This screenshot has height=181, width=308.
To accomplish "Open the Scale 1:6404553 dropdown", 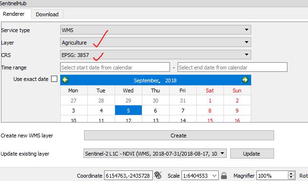I will (200, 175).
